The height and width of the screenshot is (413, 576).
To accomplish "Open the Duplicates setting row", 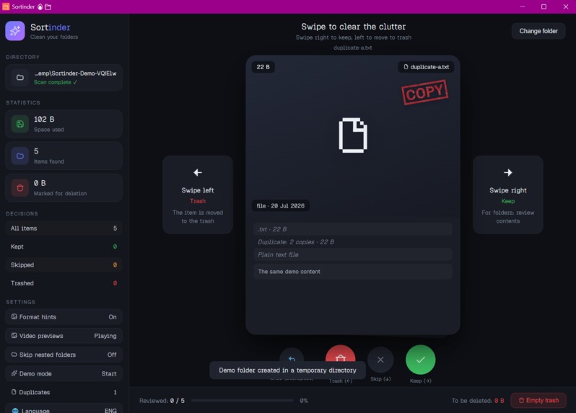I will 64,392.
